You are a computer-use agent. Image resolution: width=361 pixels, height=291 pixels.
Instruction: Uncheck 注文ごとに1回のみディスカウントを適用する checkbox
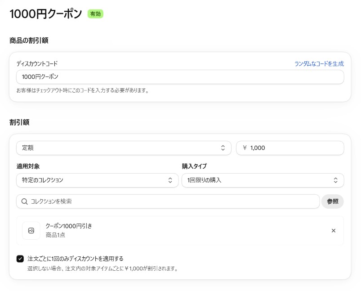pyautogui.click(x=20, y=259)
